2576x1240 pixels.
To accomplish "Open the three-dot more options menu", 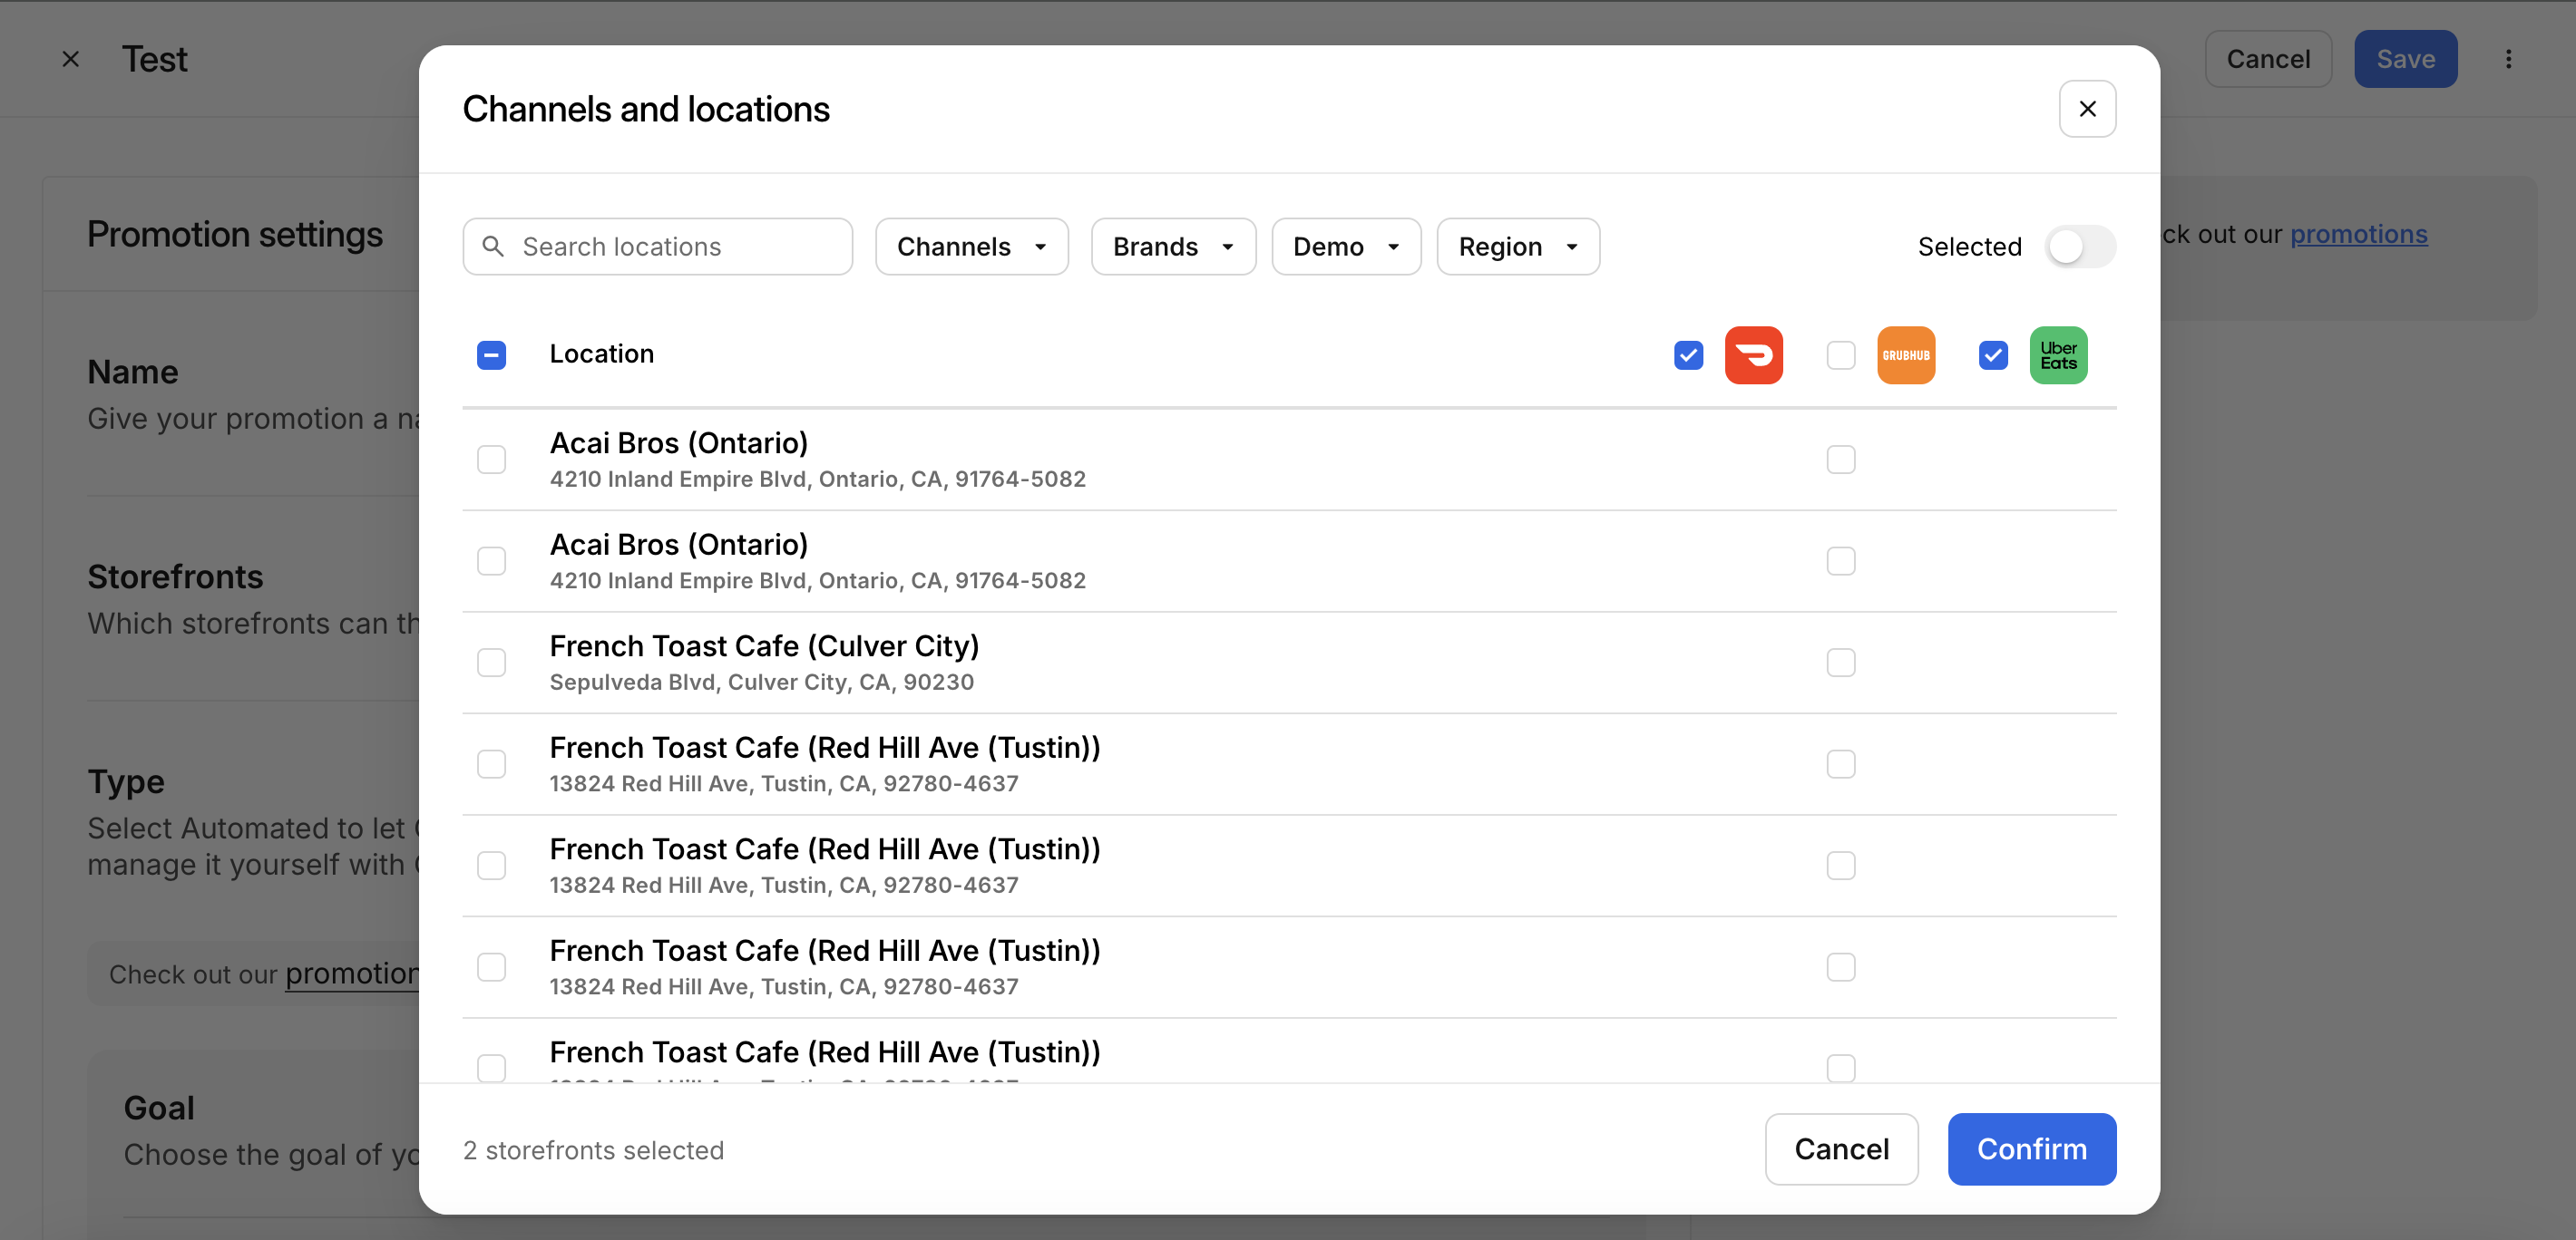I will click(x=2508, y=59).
